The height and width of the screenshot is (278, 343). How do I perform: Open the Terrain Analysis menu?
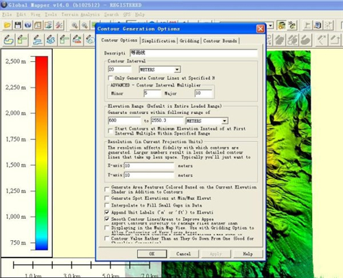80,14
